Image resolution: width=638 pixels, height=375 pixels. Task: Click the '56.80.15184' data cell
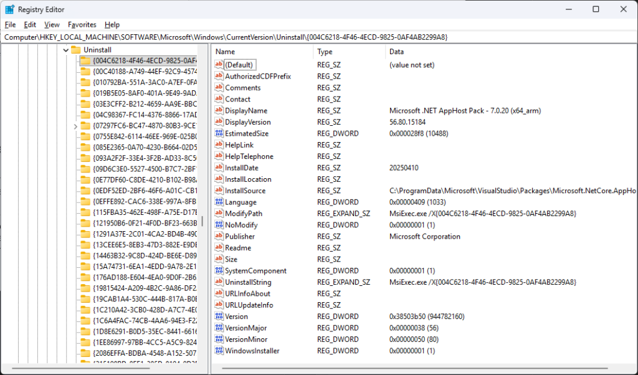coord(407,122)
